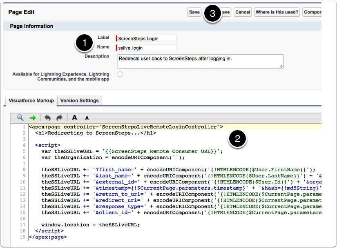Click the closing </script> tag line
The image size is (337, 248).
point(49,231)
